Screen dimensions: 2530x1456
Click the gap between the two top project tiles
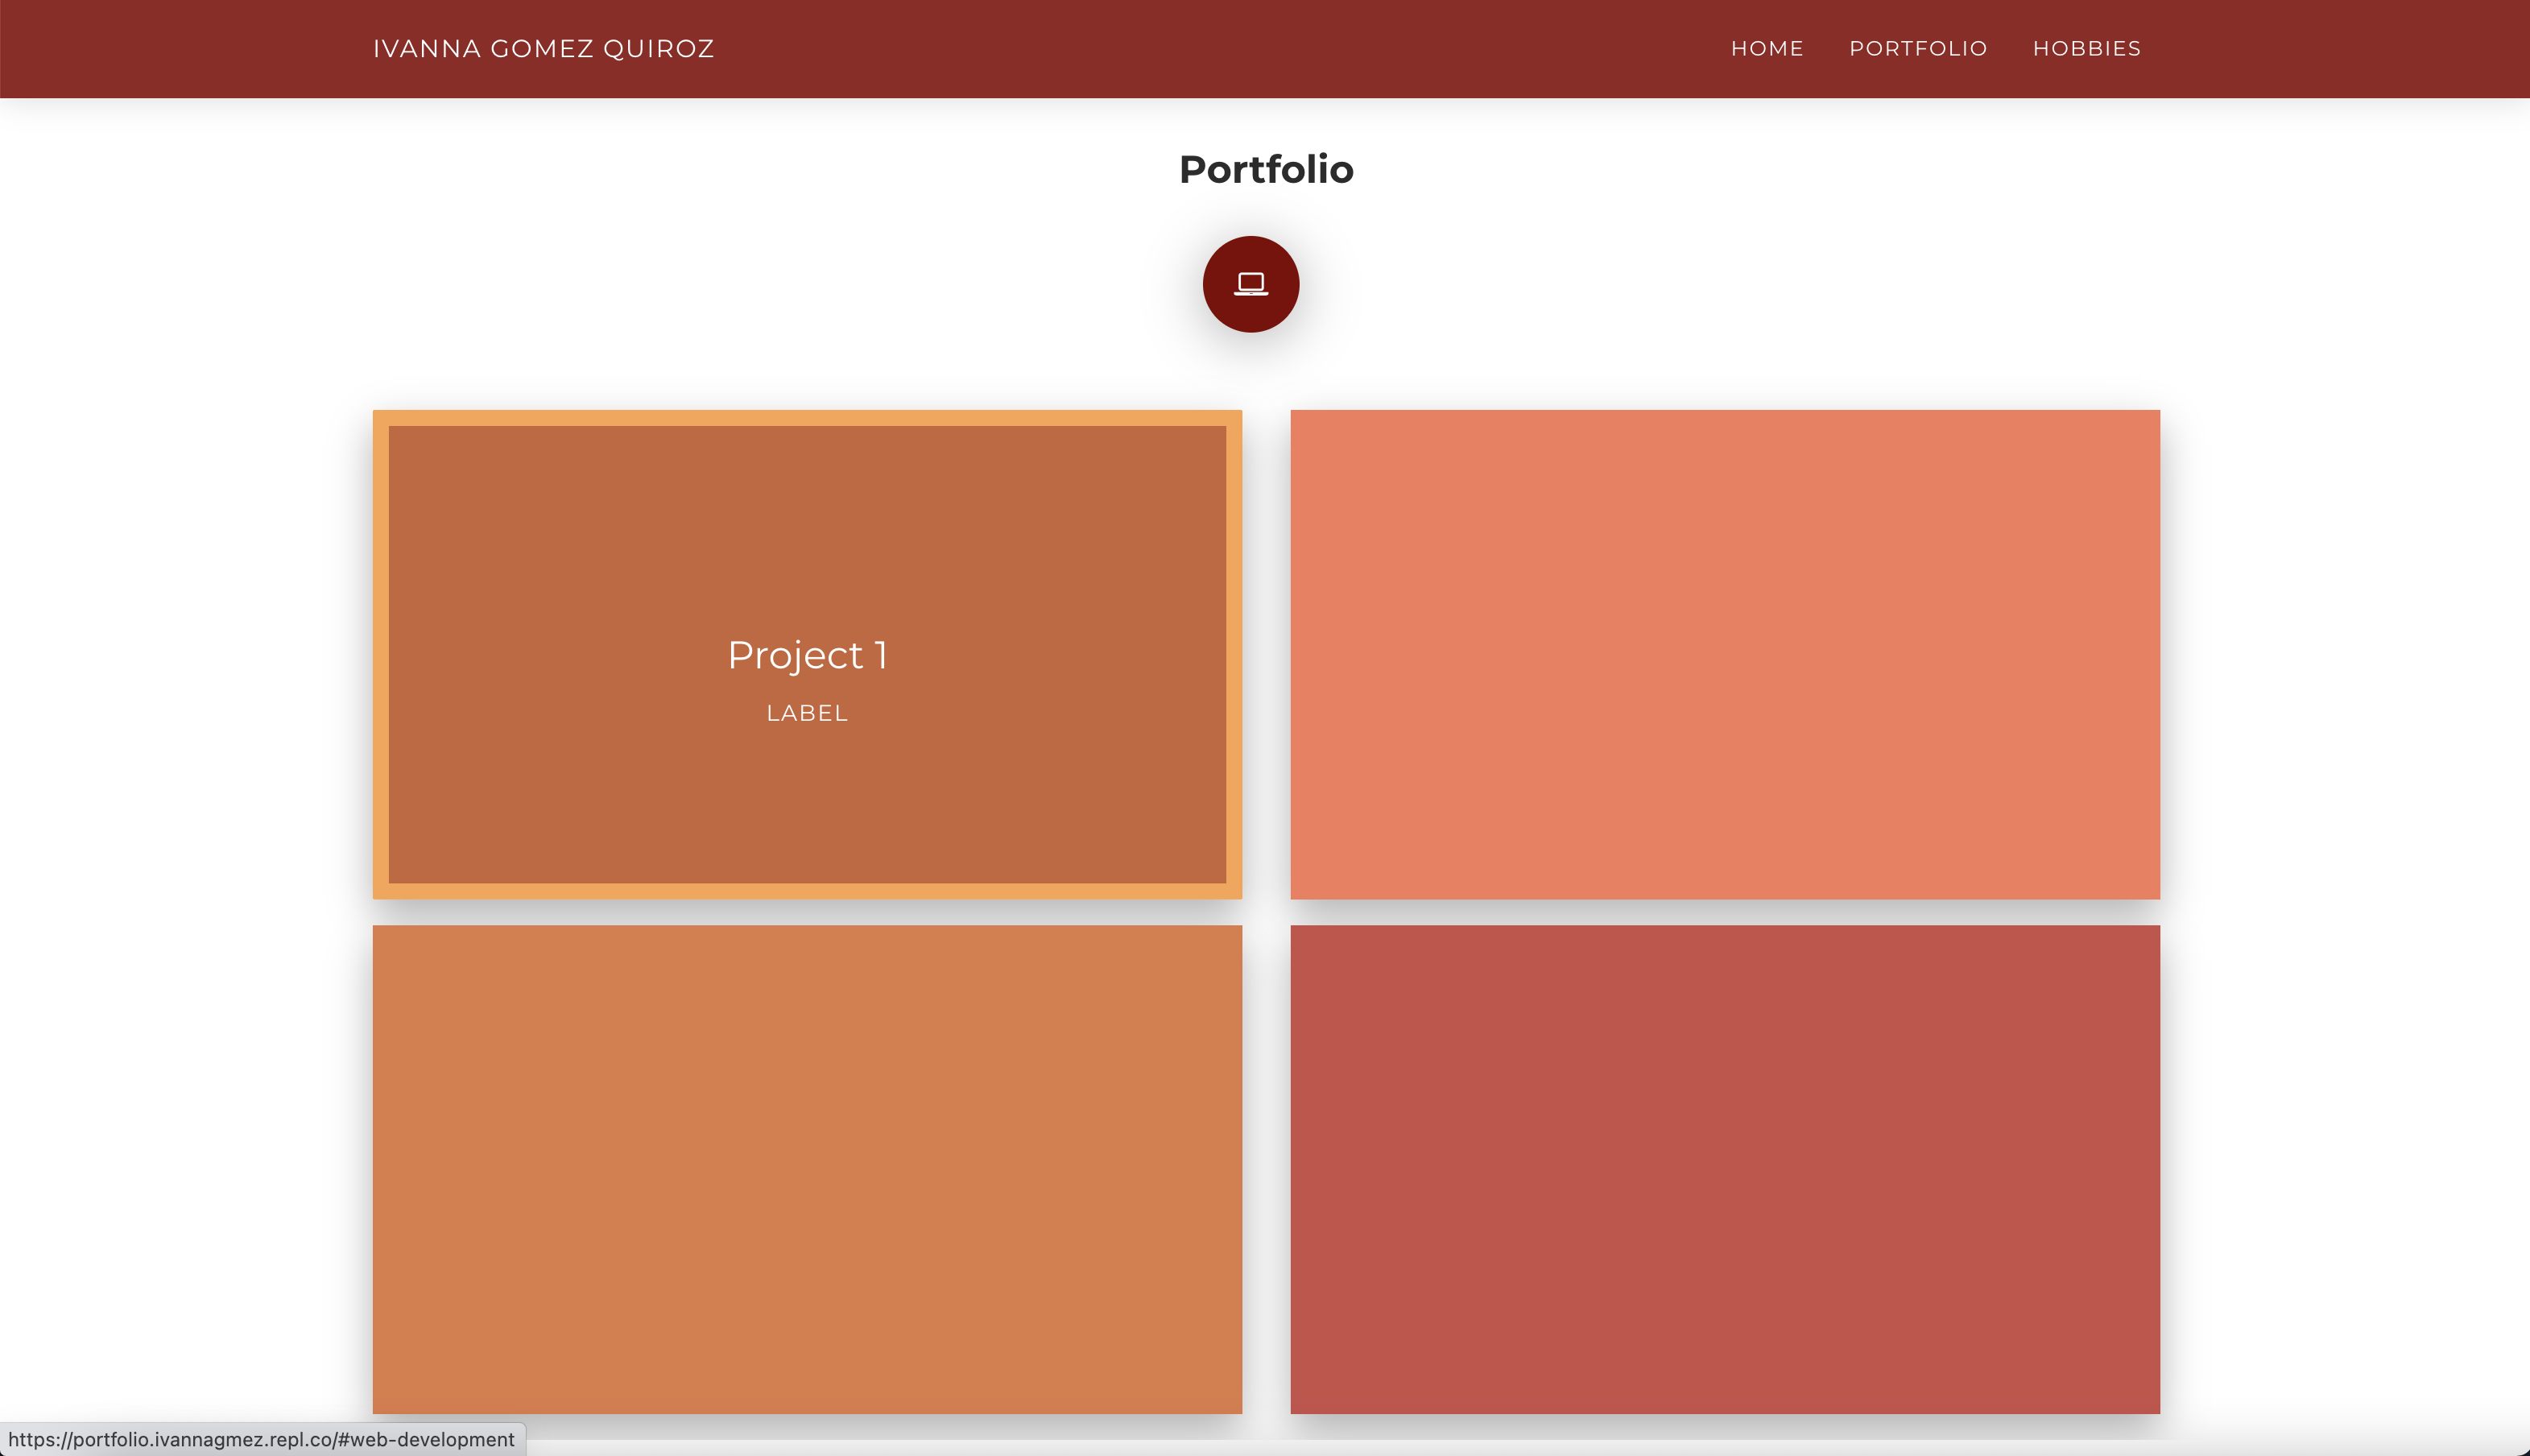point(1266,654)
